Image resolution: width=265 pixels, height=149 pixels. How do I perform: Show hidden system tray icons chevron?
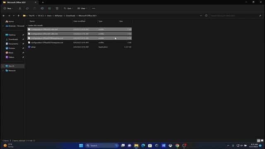tap(228, 146)
